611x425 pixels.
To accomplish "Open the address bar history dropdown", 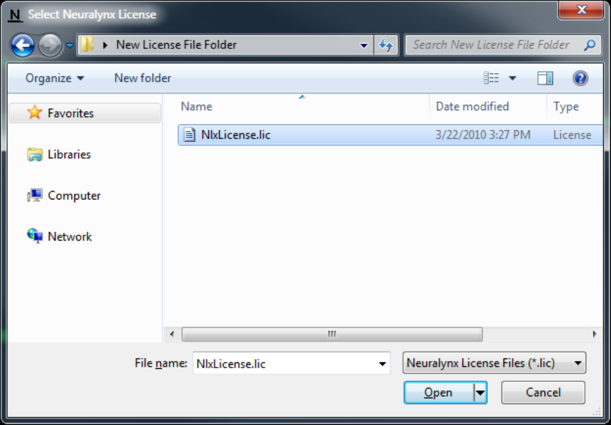I will 363,45.
